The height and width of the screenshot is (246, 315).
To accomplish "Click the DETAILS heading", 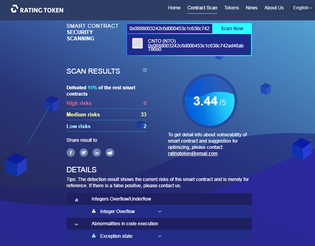I will (x=81, y=170).
